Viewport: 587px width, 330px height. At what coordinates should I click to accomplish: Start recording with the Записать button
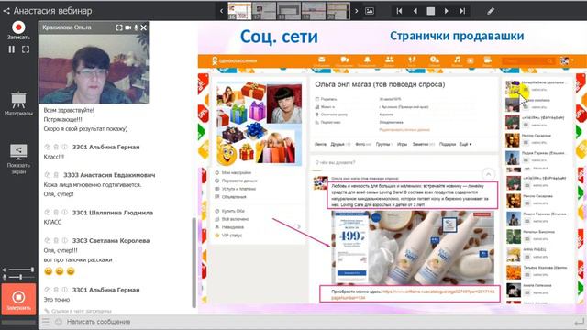click(18, 30)
